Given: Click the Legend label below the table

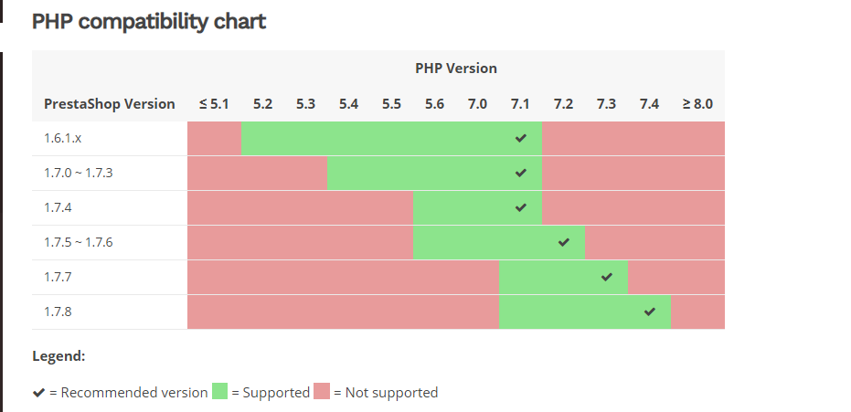Looking at the screenshot, I should click(x=59, y=356).
